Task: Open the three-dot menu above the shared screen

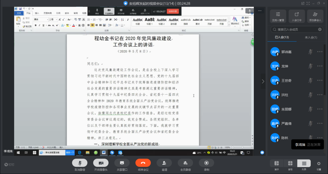Action: tap(260, 11)
